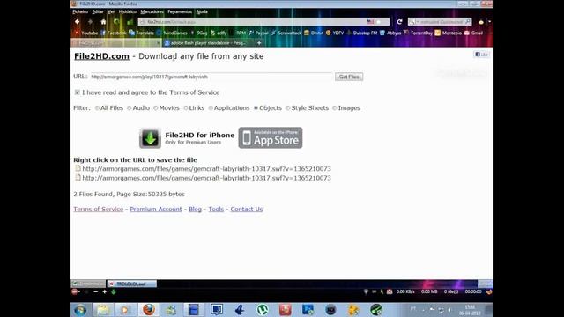Switch to the adobe flash player standalone tab

206,43
